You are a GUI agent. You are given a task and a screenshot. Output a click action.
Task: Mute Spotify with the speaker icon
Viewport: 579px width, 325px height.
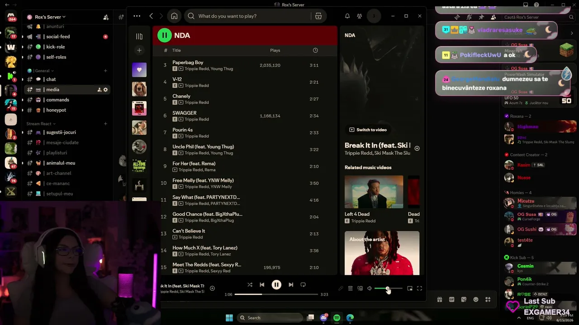[x=370, y=288]
